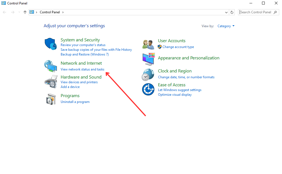Viewport: 282px width, 174px height.
Task: Refresh the Control Panel address bar
Action: pos(232,12)
